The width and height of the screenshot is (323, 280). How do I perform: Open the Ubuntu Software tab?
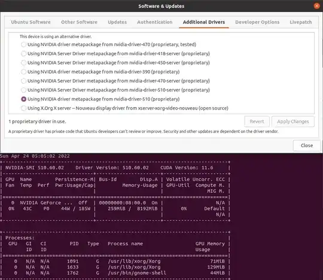(31, 22)
